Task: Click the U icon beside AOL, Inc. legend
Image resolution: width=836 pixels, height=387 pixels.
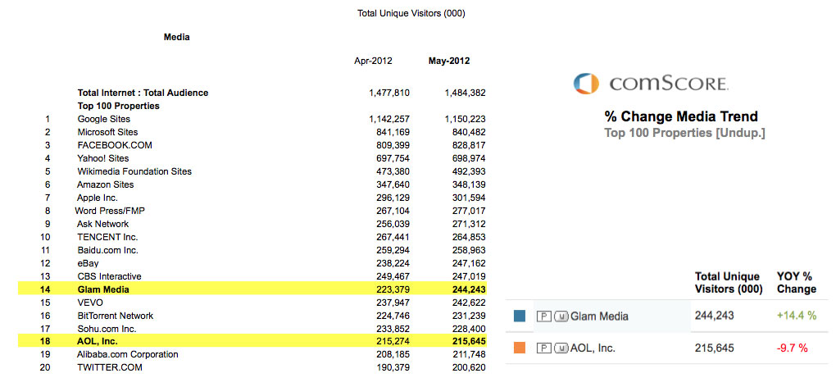Action: 561,348
